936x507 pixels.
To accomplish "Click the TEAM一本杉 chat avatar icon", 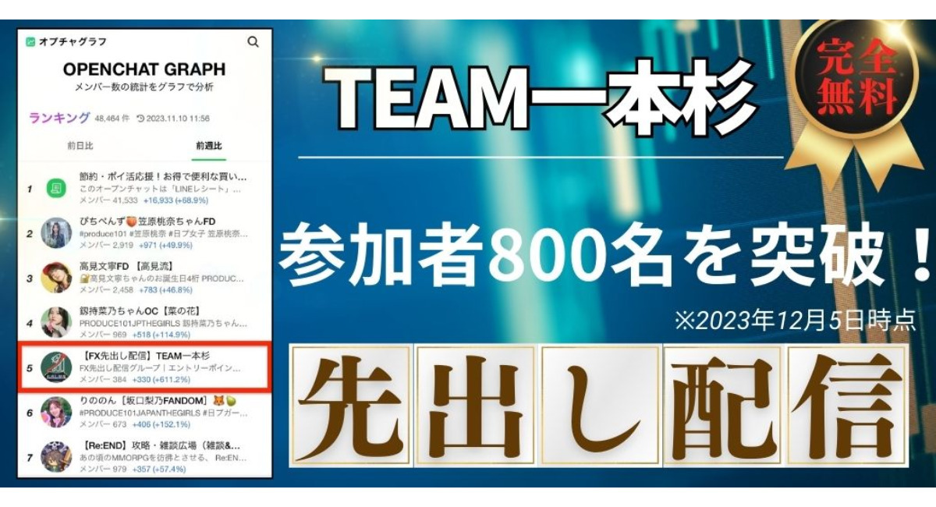I will click(x=56, y=366).
